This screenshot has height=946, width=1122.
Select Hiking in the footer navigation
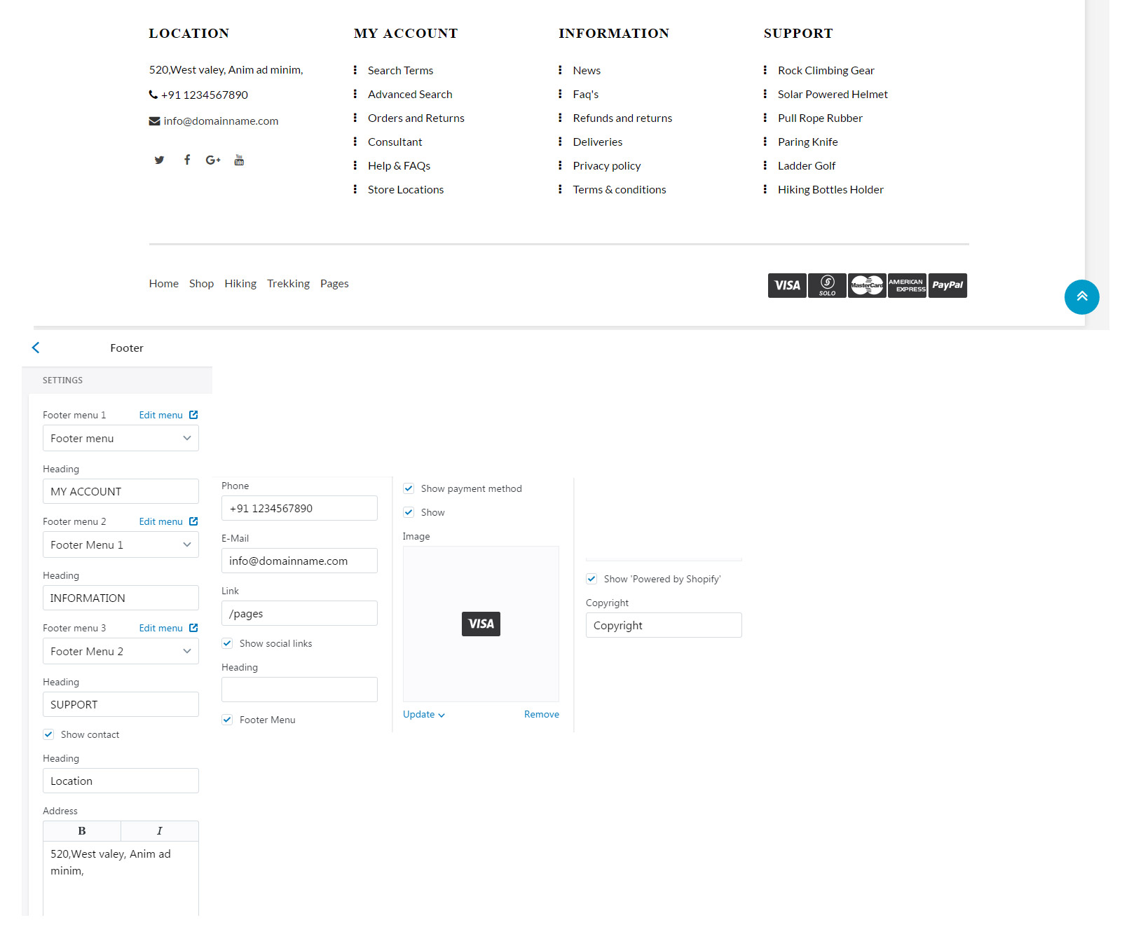coord(240,284)
